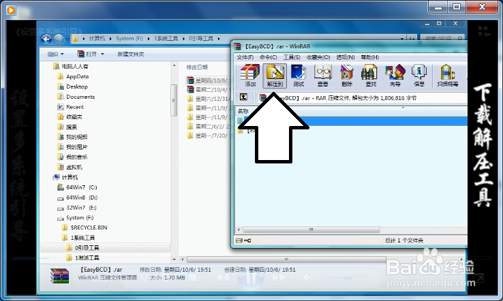Open the View (查看) tool in WinRAR
Viewport: 503px width, 301px height.
point(322,76)
